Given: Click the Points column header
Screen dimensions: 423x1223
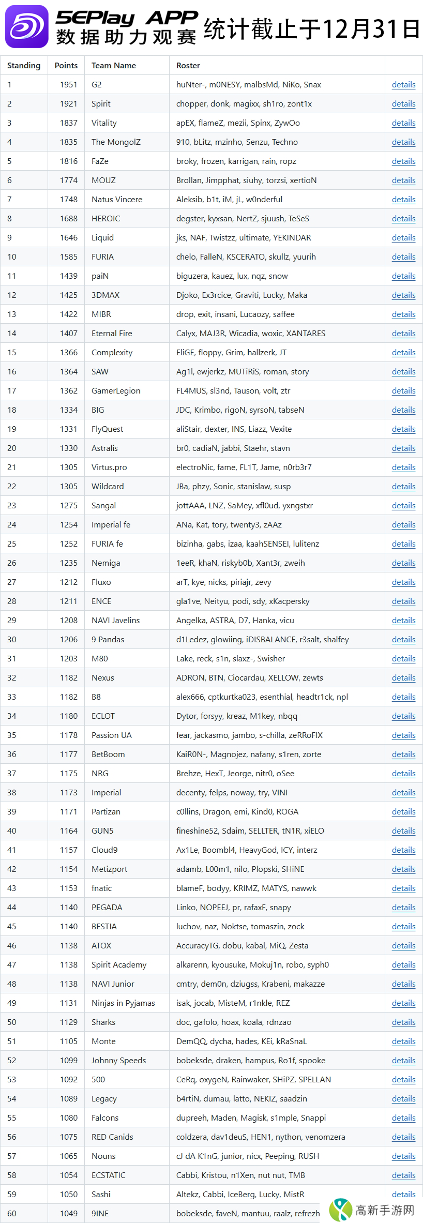Looking at the screenshot, I should pyautogui.click(x=66, y=66).
